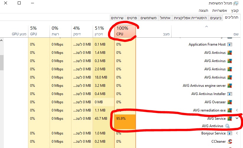Viewport: 243px width, 148px height.
Task: Click icon of AVG Antivirus row using 1.4 MB
Action: 230,53
